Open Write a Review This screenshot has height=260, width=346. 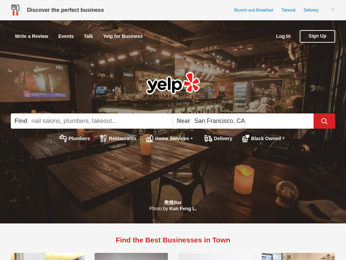(x=31, y=36)
